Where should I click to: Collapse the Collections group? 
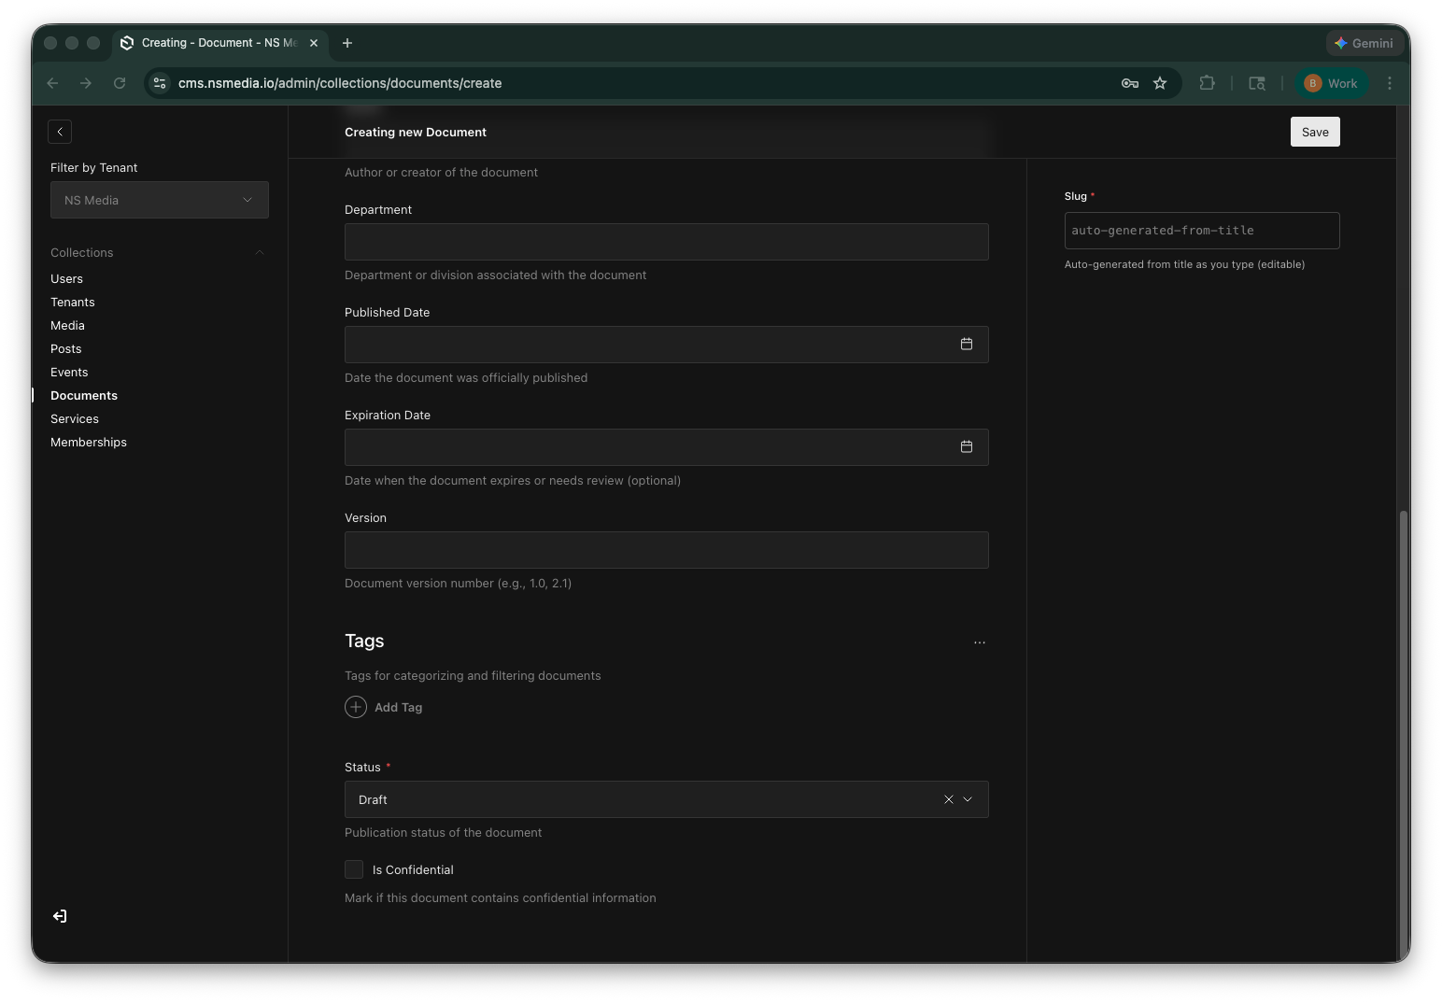tap(260, 253)
